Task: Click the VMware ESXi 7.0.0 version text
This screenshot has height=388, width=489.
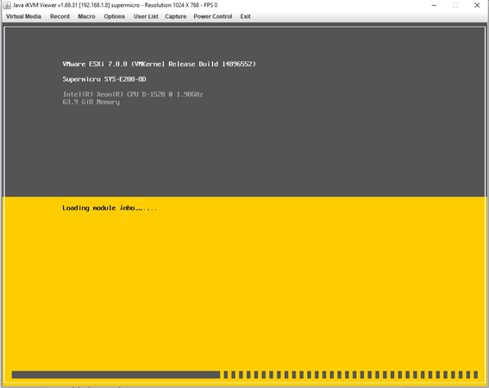Action: [x=159, y=64]
